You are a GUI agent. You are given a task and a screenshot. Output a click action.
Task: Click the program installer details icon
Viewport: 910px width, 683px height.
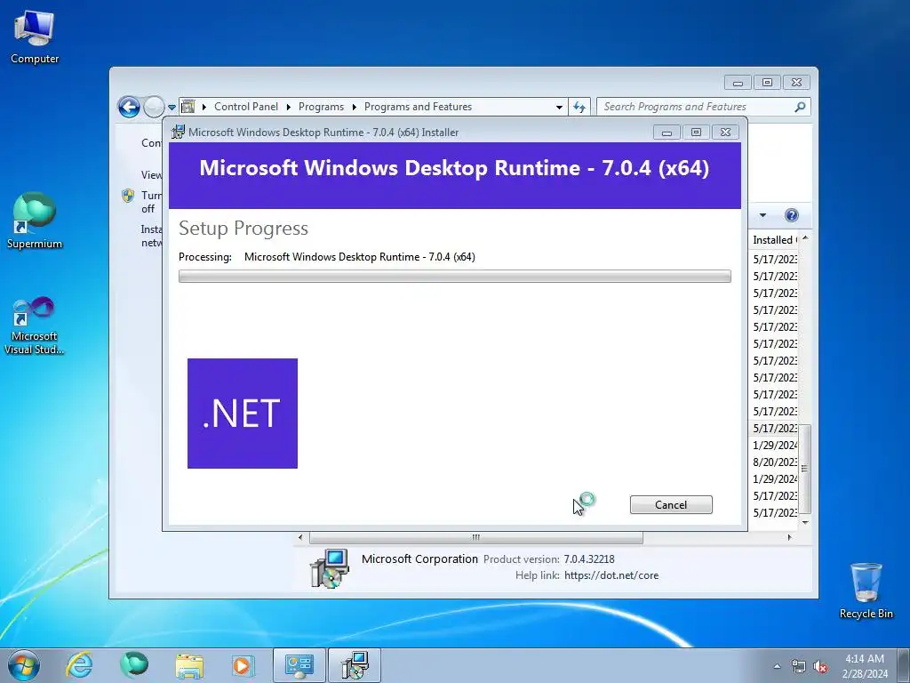[x=330, y=568]
